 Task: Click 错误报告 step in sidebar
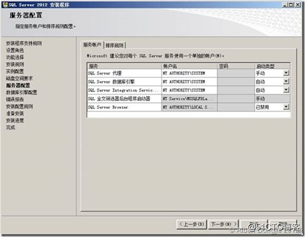[x=15, y=99]
